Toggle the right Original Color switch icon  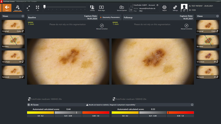(x=217, y=31)
